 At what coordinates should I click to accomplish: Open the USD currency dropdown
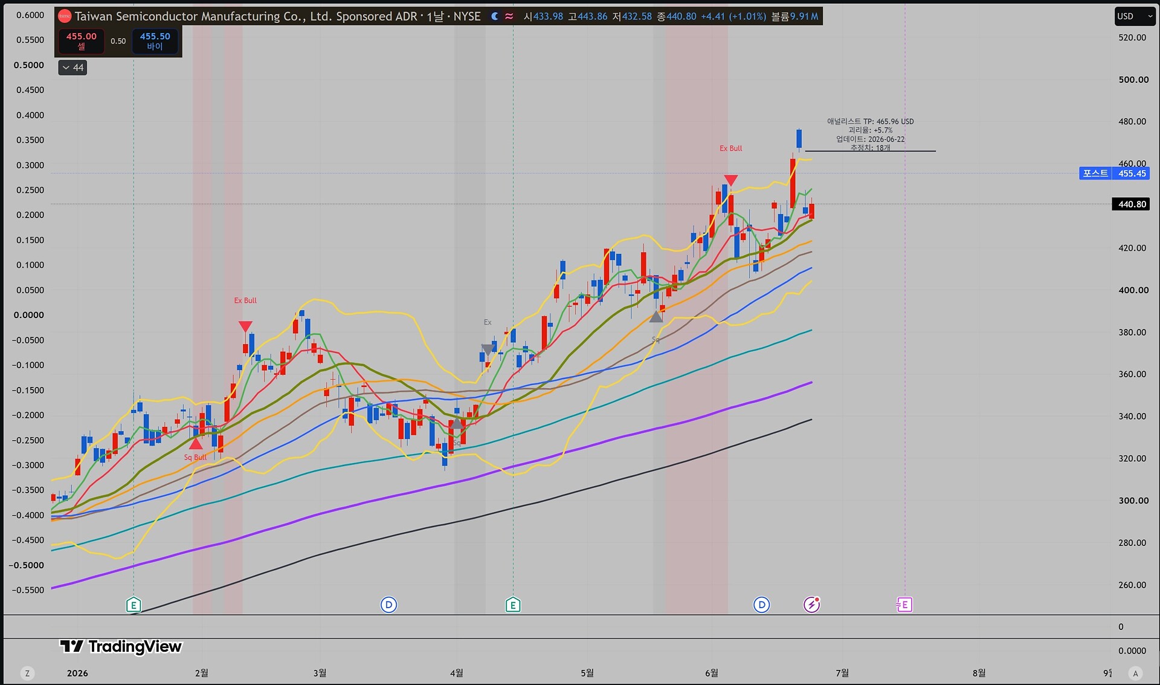point(1135,16)
